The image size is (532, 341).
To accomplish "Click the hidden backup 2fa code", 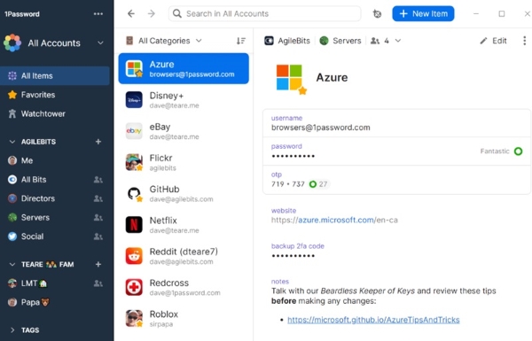I will 293,256.
